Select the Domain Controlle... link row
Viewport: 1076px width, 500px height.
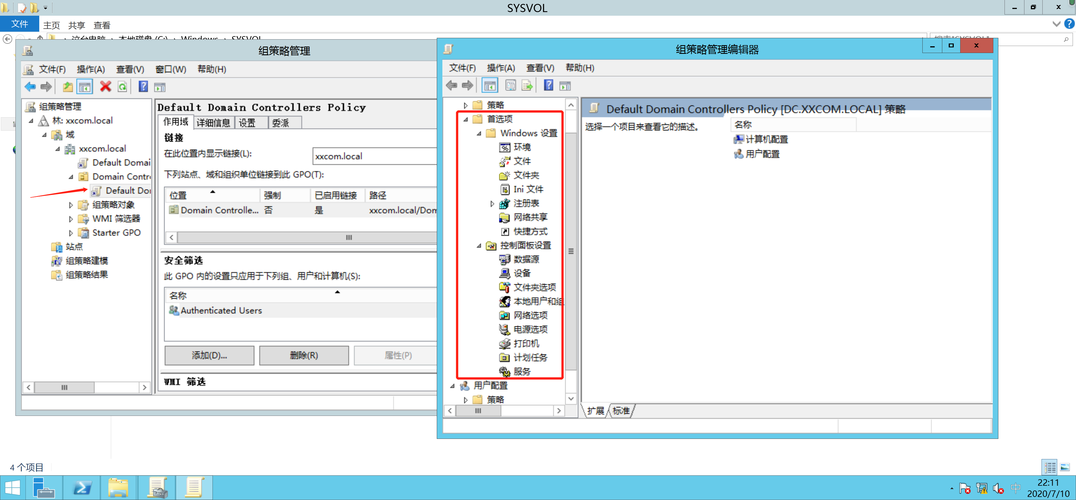(x=301, y=210)
